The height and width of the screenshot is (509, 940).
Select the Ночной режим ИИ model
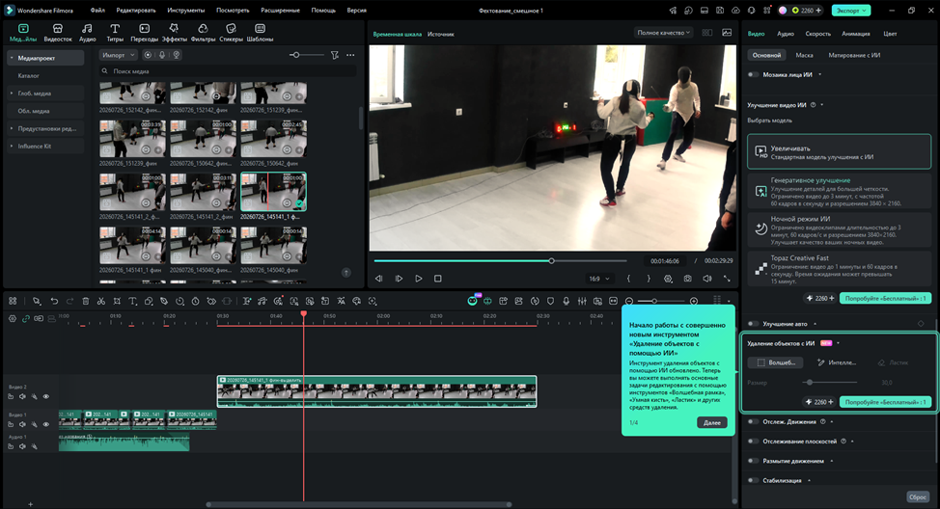(840, 230)
